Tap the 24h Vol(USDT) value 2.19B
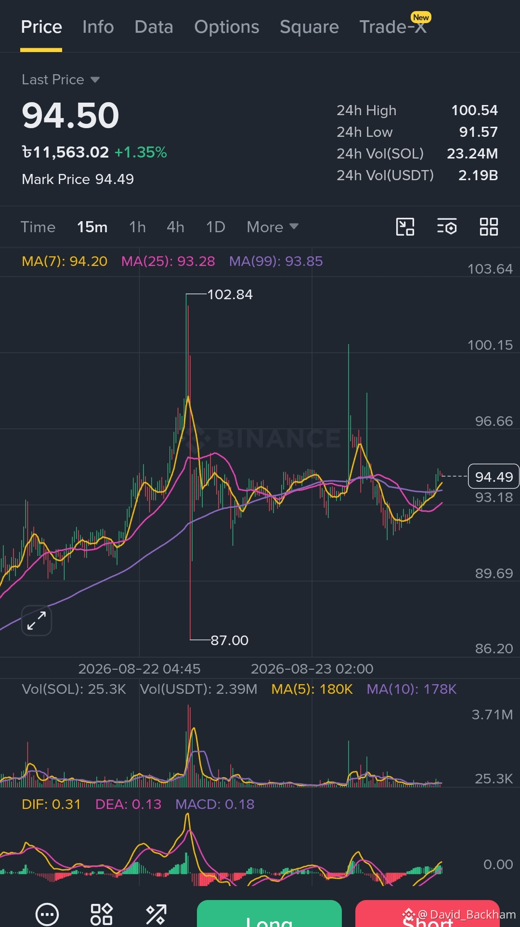This screenshot has height=927, width=520. pyautogui.click(x=478, y=175)
